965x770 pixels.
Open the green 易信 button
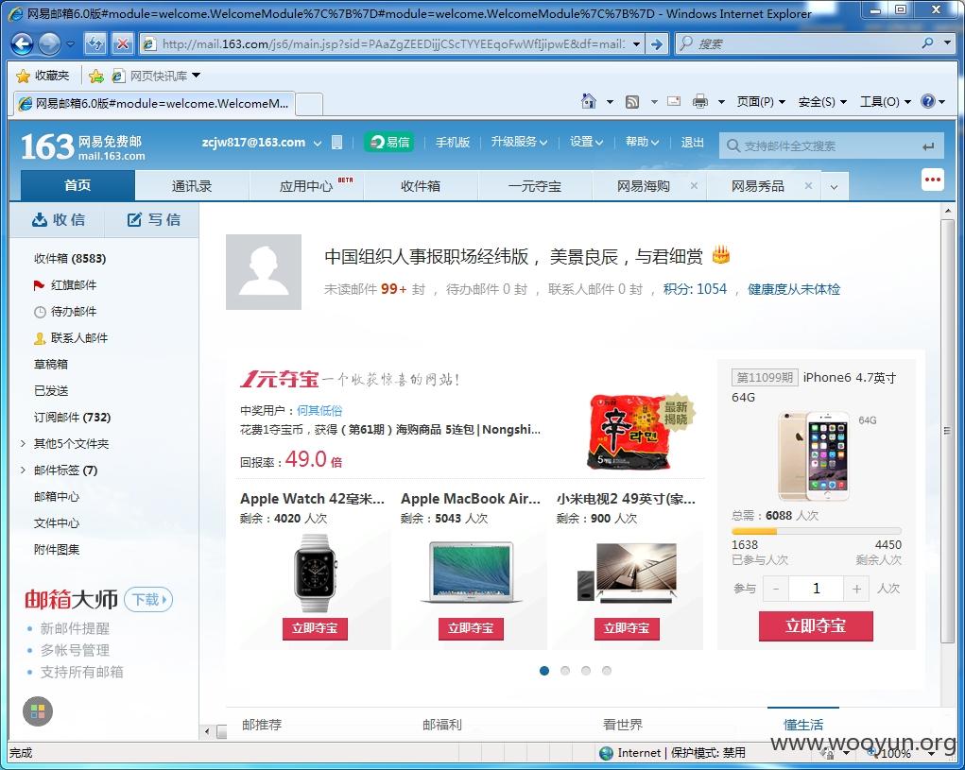[389, 142]
